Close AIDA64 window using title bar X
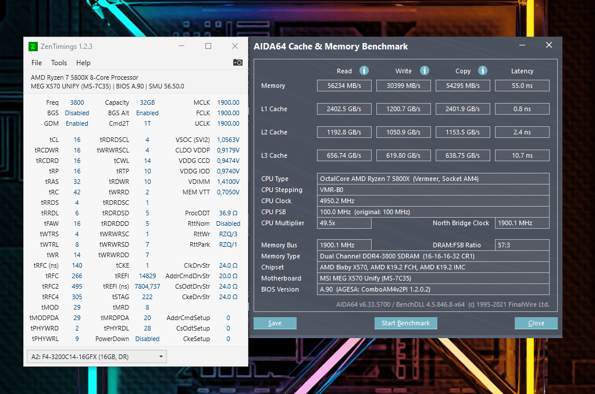This screenshot has height=394, width=595. pyautogui.click(x=548, y=45)
